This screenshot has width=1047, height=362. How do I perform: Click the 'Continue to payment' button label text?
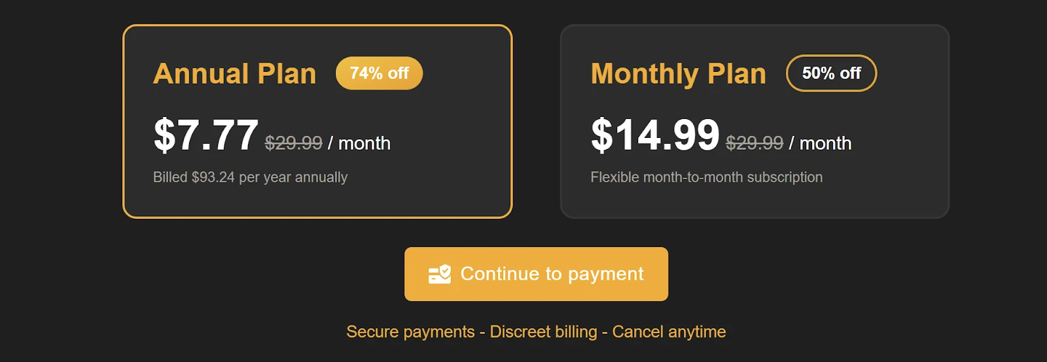click(x=552, y=274)
